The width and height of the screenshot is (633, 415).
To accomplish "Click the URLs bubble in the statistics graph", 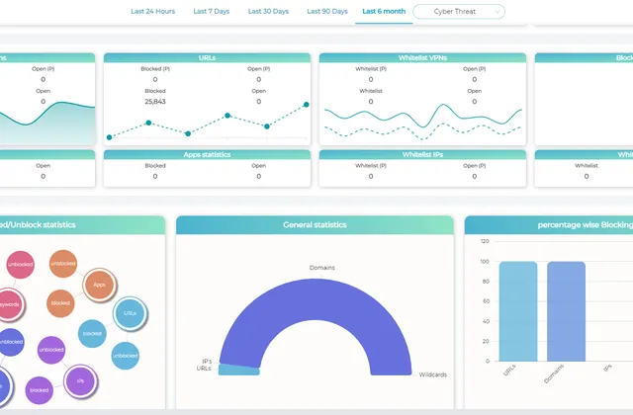I will coord(130,313).
